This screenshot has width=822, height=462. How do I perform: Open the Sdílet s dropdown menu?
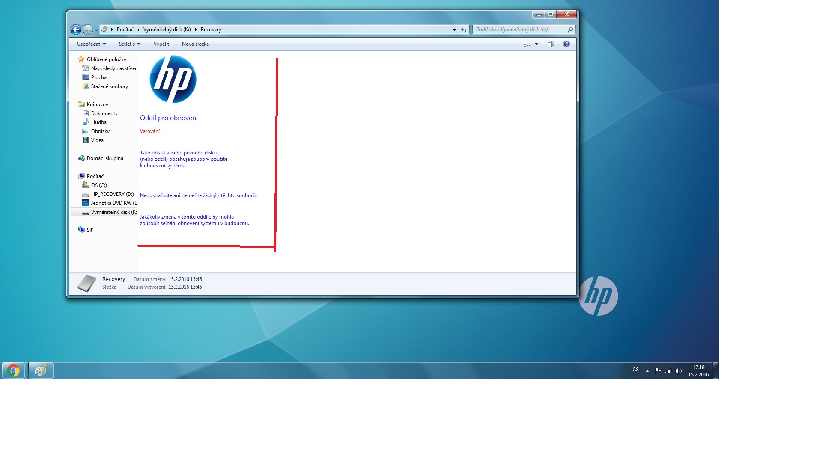129,44
